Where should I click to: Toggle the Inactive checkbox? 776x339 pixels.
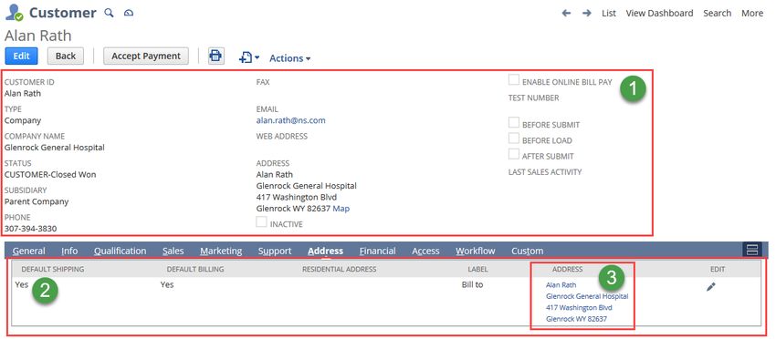point(261,221)
